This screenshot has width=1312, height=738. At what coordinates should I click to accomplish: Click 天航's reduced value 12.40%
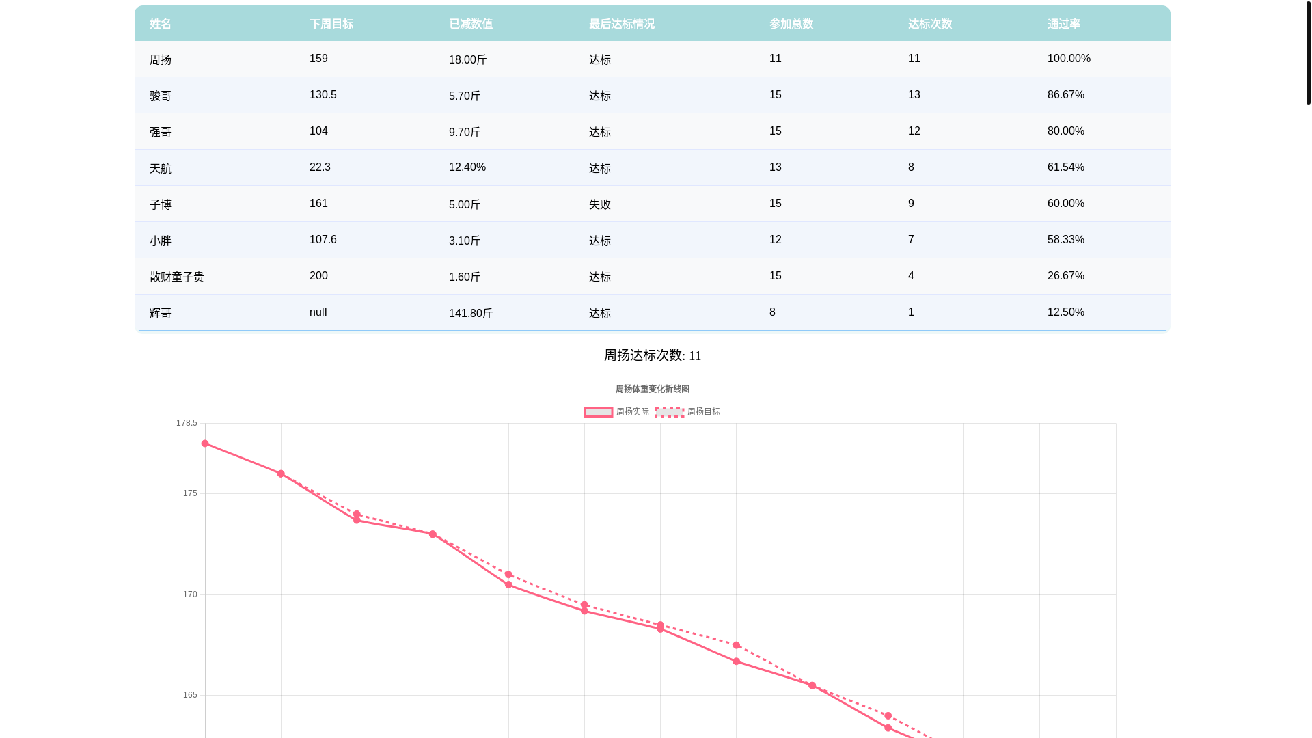click(467, 167)
